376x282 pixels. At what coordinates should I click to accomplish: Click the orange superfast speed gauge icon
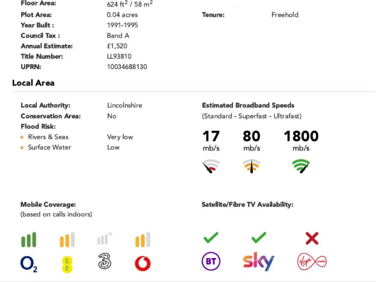click(x=252, y=166)
